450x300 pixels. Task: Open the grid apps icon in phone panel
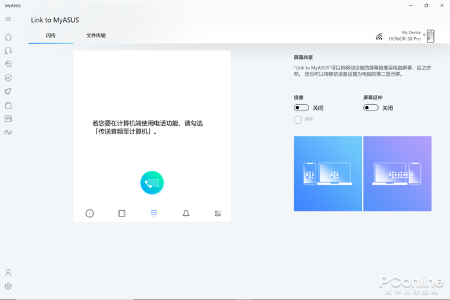[x=218, y=213]
